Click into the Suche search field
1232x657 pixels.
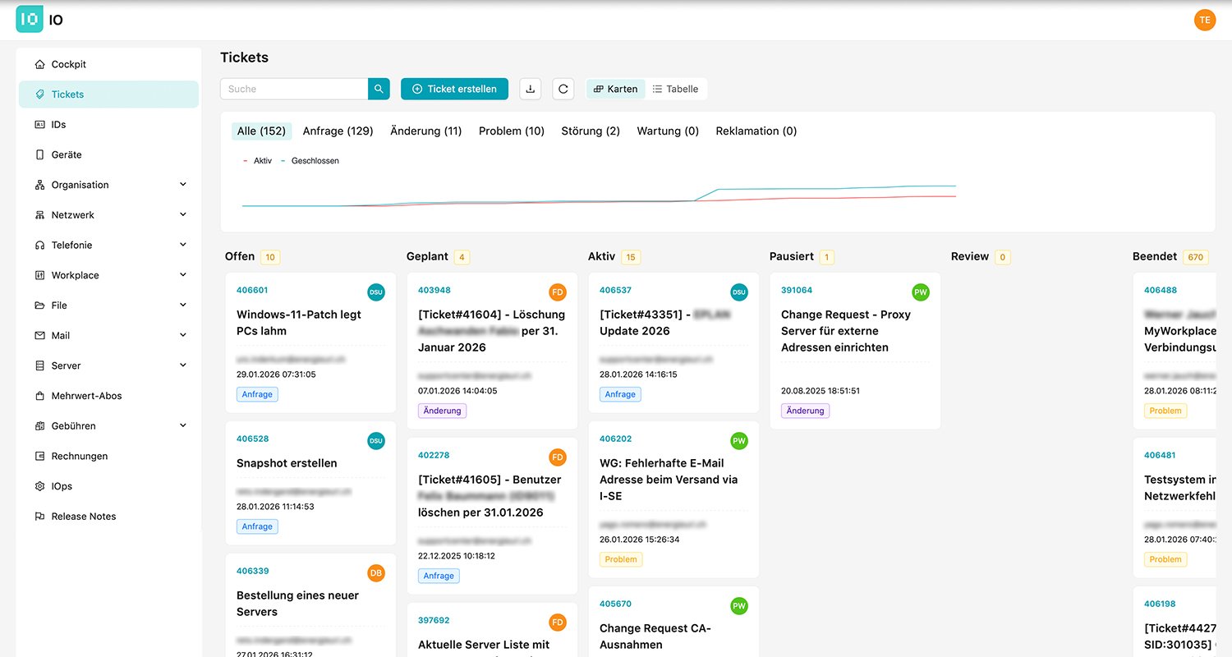[293, 89]
